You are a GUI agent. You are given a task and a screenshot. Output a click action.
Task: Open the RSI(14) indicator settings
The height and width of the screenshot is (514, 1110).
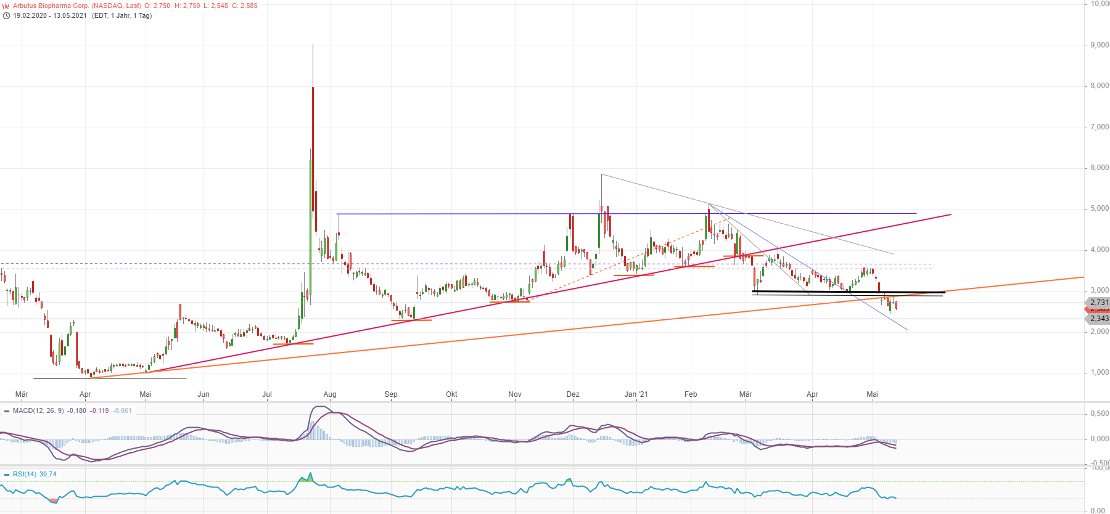click(x=25, y=475)
